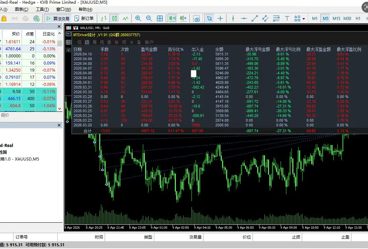Open the 工具(T) menu

point(42,9)
